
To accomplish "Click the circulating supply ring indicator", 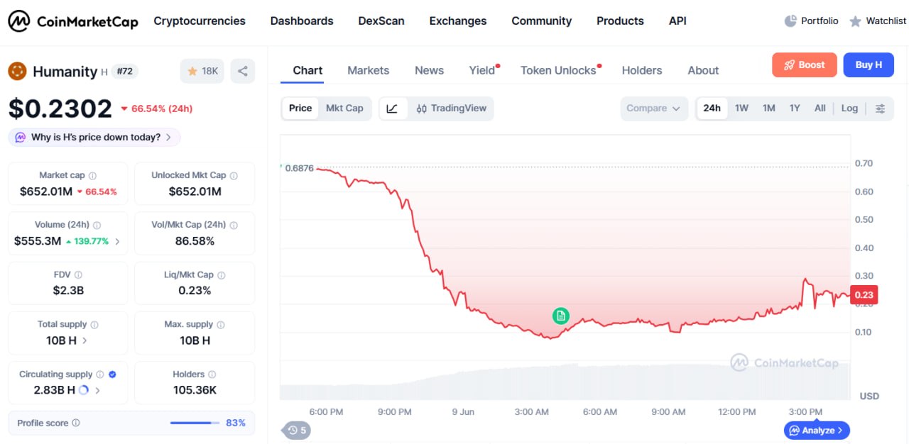I will tap(83, 390).
